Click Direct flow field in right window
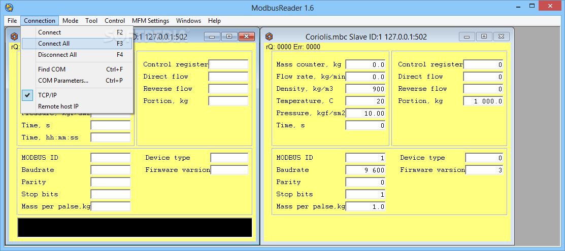This screenshot has width=565, height=251. pos(483,77)
